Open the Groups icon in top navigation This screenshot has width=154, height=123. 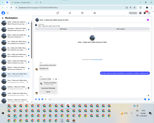pyautogui.click(x=95, y=13)
